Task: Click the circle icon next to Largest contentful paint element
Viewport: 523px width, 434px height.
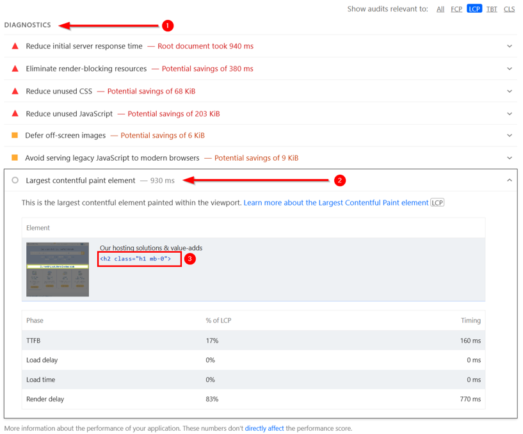Action: (x=15, y=181)
